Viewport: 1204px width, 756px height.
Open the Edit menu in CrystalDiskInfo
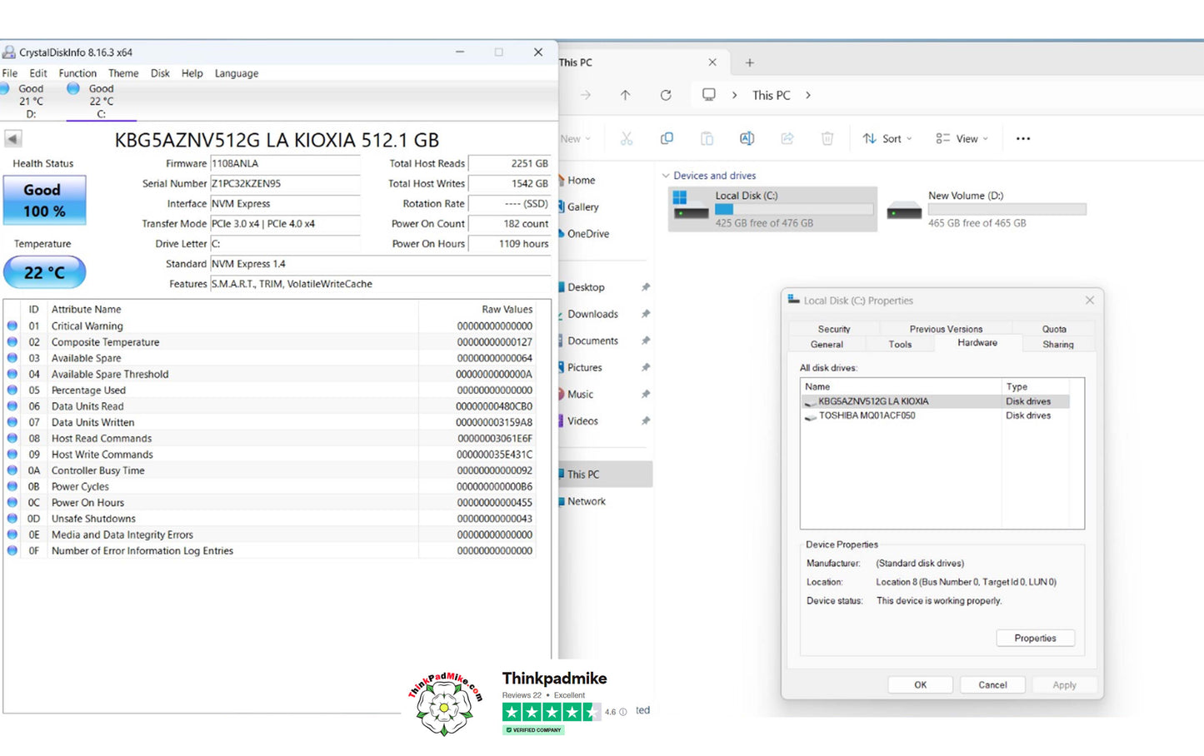coord(38,73)
